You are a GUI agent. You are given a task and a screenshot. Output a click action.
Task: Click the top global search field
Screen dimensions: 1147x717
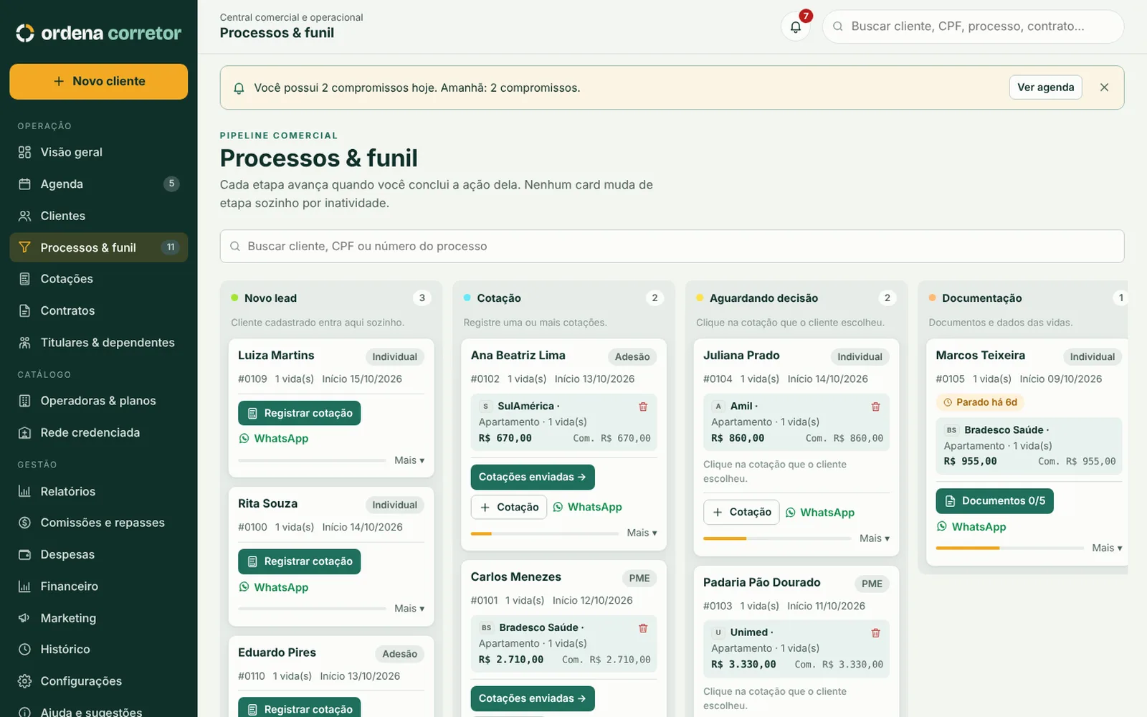coord(973,27)
